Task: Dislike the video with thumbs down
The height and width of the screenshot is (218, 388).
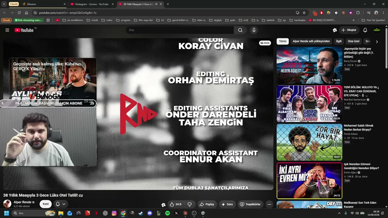Action: 190,204
